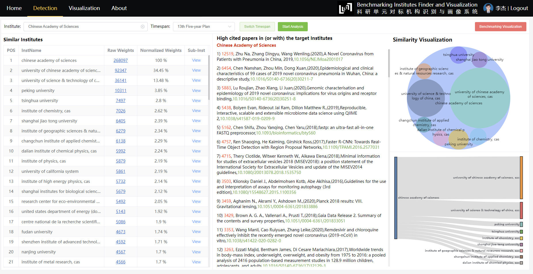Click Chinese Academy of Sciences red heading

tap(246, 45)
